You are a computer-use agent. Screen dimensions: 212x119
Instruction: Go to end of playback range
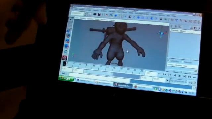pos(194,77)
